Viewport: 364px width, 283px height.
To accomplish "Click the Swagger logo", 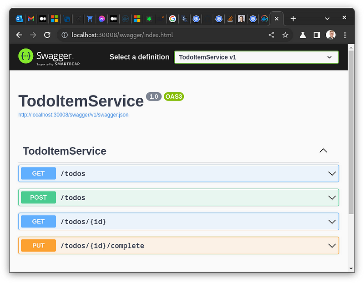I will (x=49, y=57).
